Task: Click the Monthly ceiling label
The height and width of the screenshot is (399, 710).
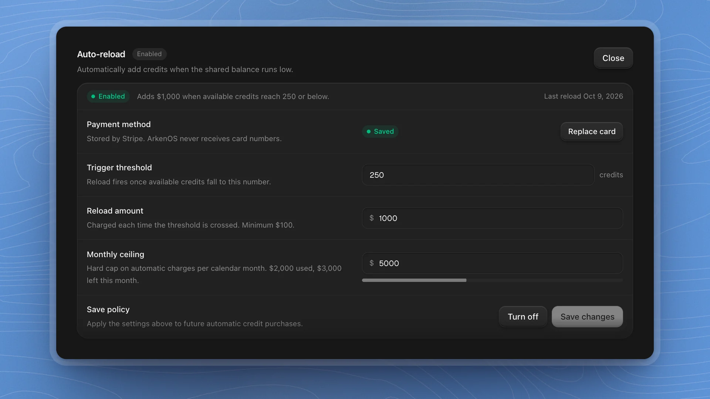Action: pos(115,255)
